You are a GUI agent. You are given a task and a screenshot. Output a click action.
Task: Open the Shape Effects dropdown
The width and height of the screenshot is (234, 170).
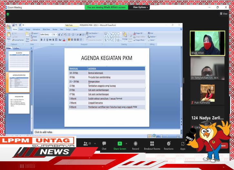click(x=139, y=40)
